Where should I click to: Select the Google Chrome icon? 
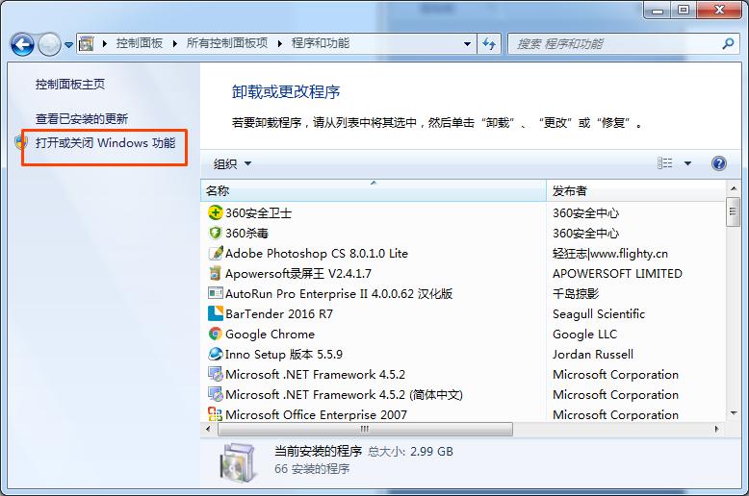216,334
